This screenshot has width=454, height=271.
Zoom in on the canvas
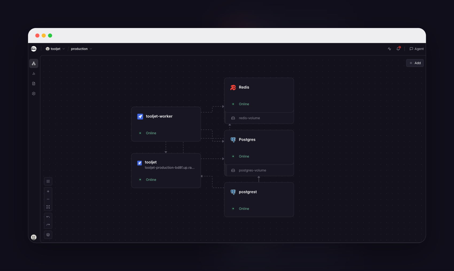[48, 191]
